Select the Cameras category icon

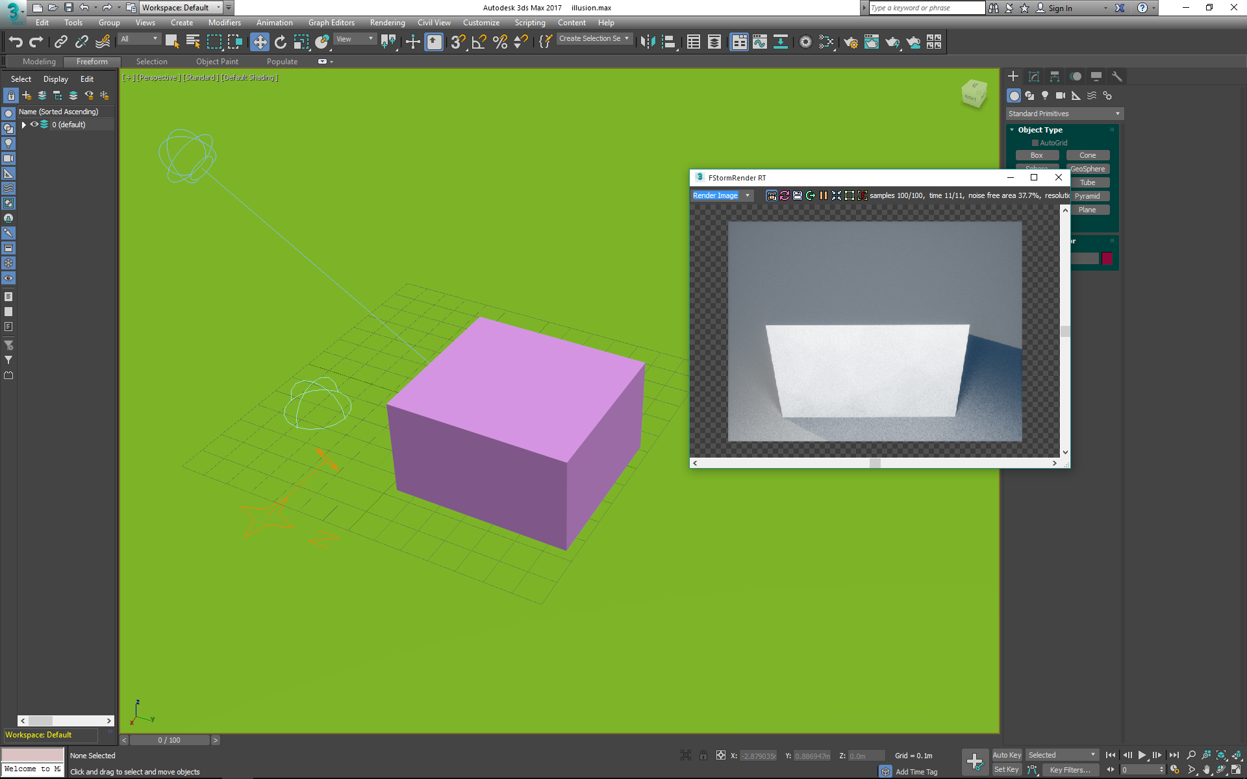click(x=1061, y=95)
